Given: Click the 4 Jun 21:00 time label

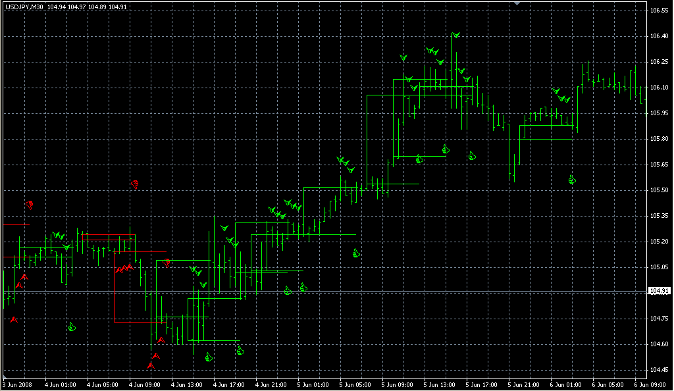Looking at the screenshot, I should [270, 384].
